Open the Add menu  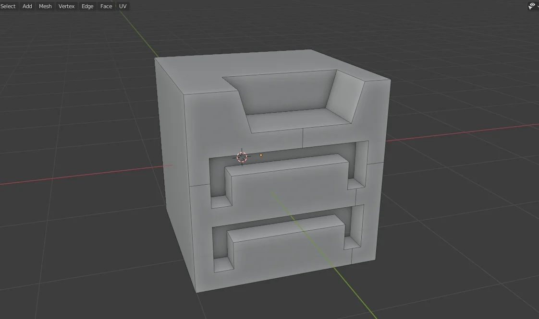click(x=27, y=6)
